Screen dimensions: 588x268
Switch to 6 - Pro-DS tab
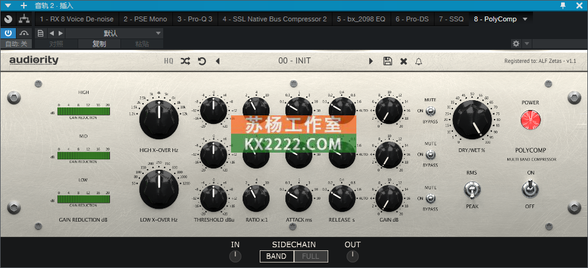point(413,19)
